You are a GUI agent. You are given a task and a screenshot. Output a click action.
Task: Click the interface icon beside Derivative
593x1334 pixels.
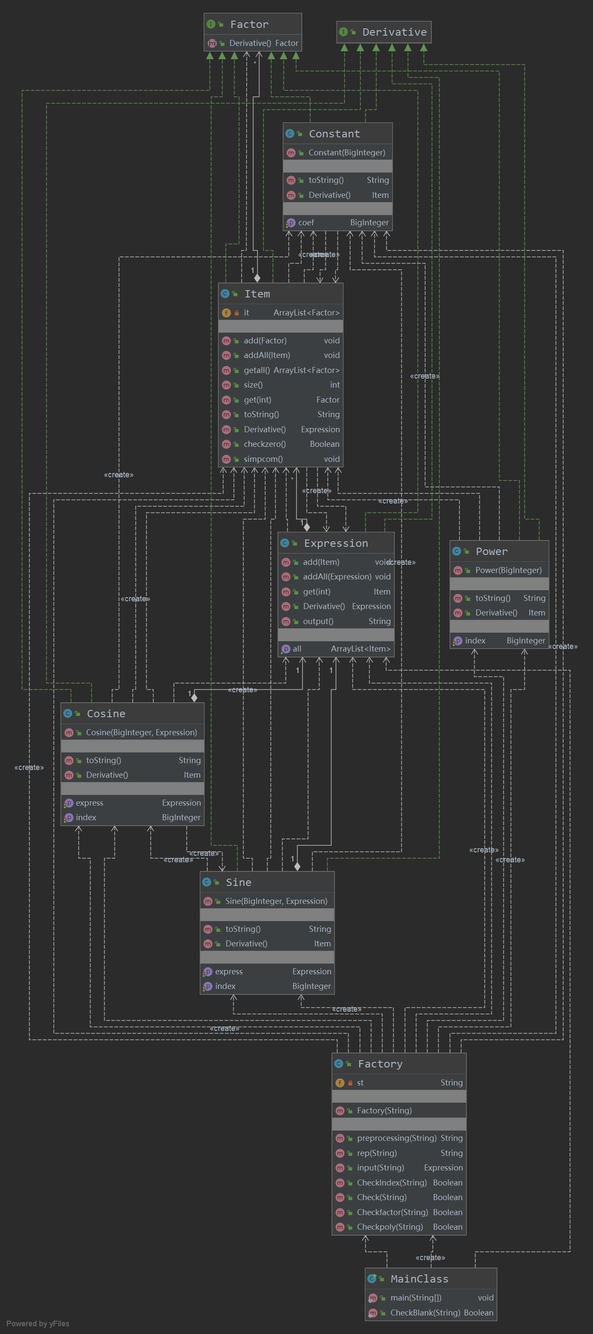343,32
